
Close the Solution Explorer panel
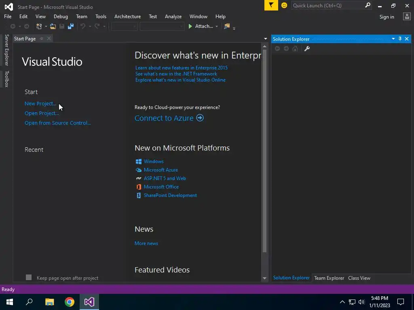(407, 39)
